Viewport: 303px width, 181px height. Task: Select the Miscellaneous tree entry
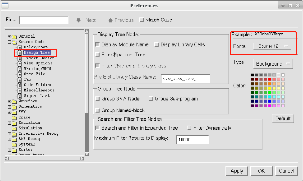(39, 90)
